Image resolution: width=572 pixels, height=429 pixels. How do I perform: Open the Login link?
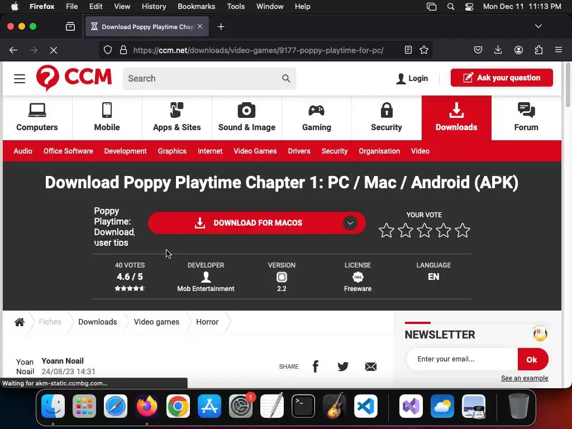coord(412,78)
